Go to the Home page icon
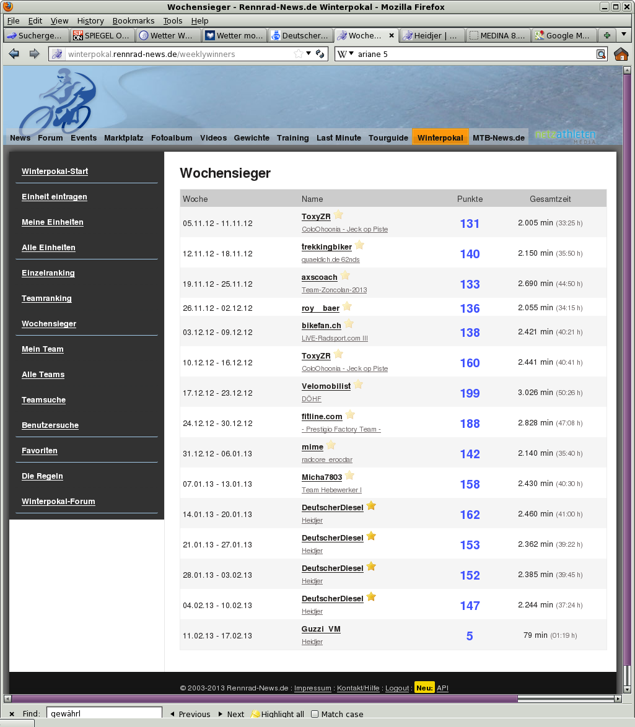 (621, 54)
